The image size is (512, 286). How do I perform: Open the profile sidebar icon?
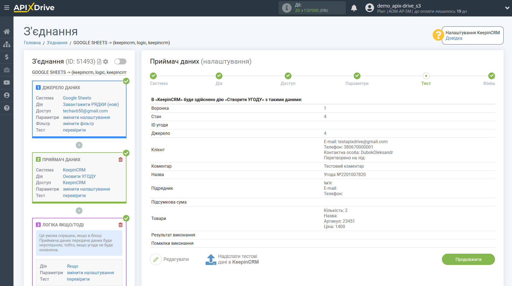7,95
